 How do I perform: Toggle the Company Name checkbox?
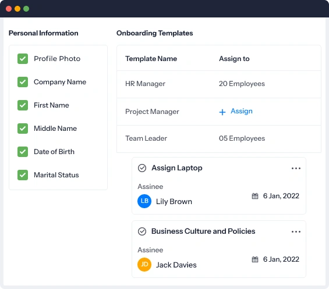click(x=23, y=82)
